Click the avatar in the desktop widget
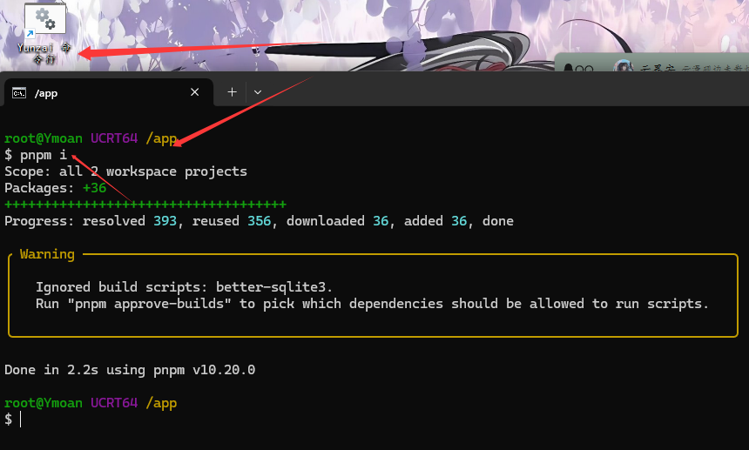 623,66
